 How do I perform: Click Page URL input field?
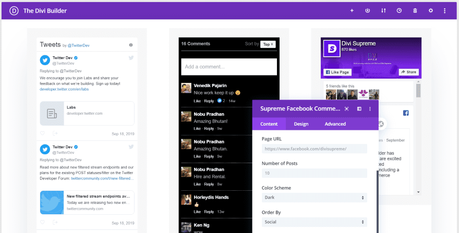(315, 149)
